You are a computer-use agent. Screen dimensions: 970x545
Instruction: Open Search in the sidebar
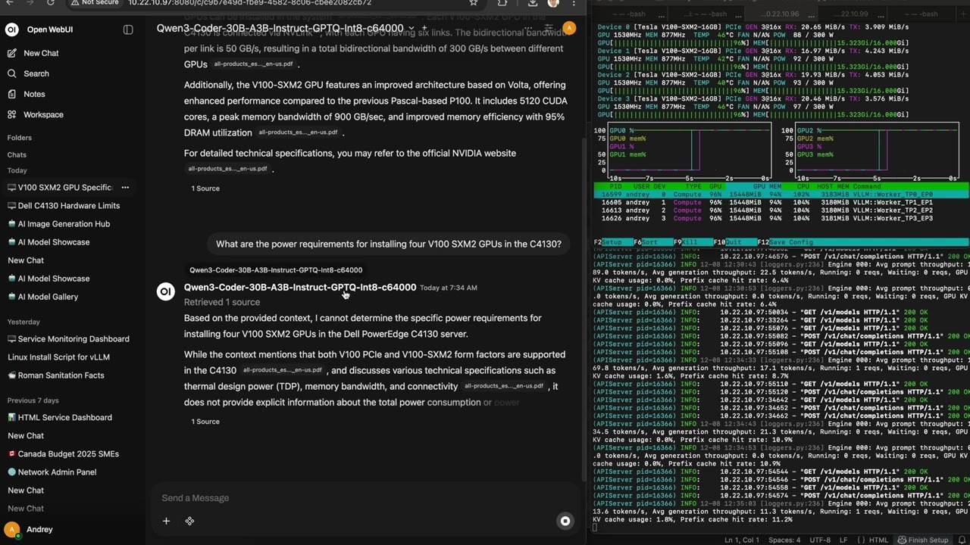pos(36,73)
